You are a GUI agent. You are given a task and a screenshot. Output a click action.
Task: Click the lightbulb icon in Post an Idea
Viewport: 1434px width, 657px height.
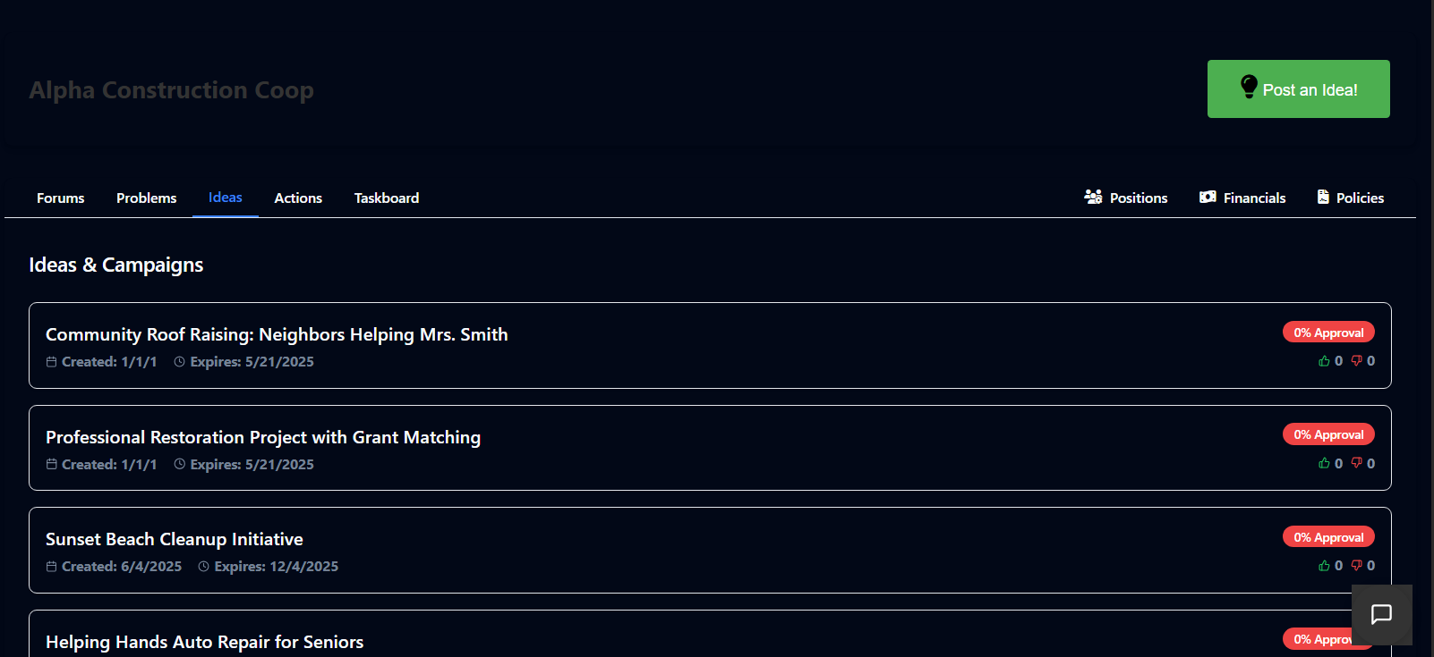tap(1249, 87)
